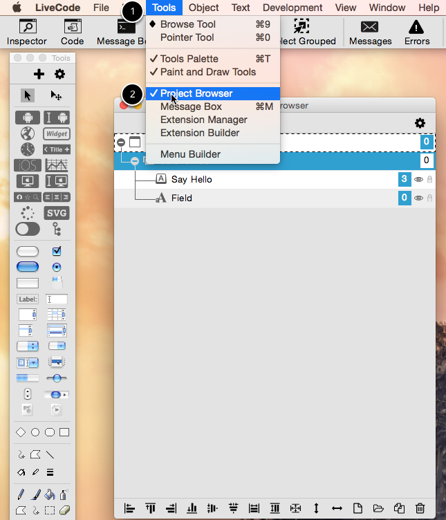Screen dimensions: 446x520
Task: Select the rectangle graphic tool
Action: coord(64,432)
